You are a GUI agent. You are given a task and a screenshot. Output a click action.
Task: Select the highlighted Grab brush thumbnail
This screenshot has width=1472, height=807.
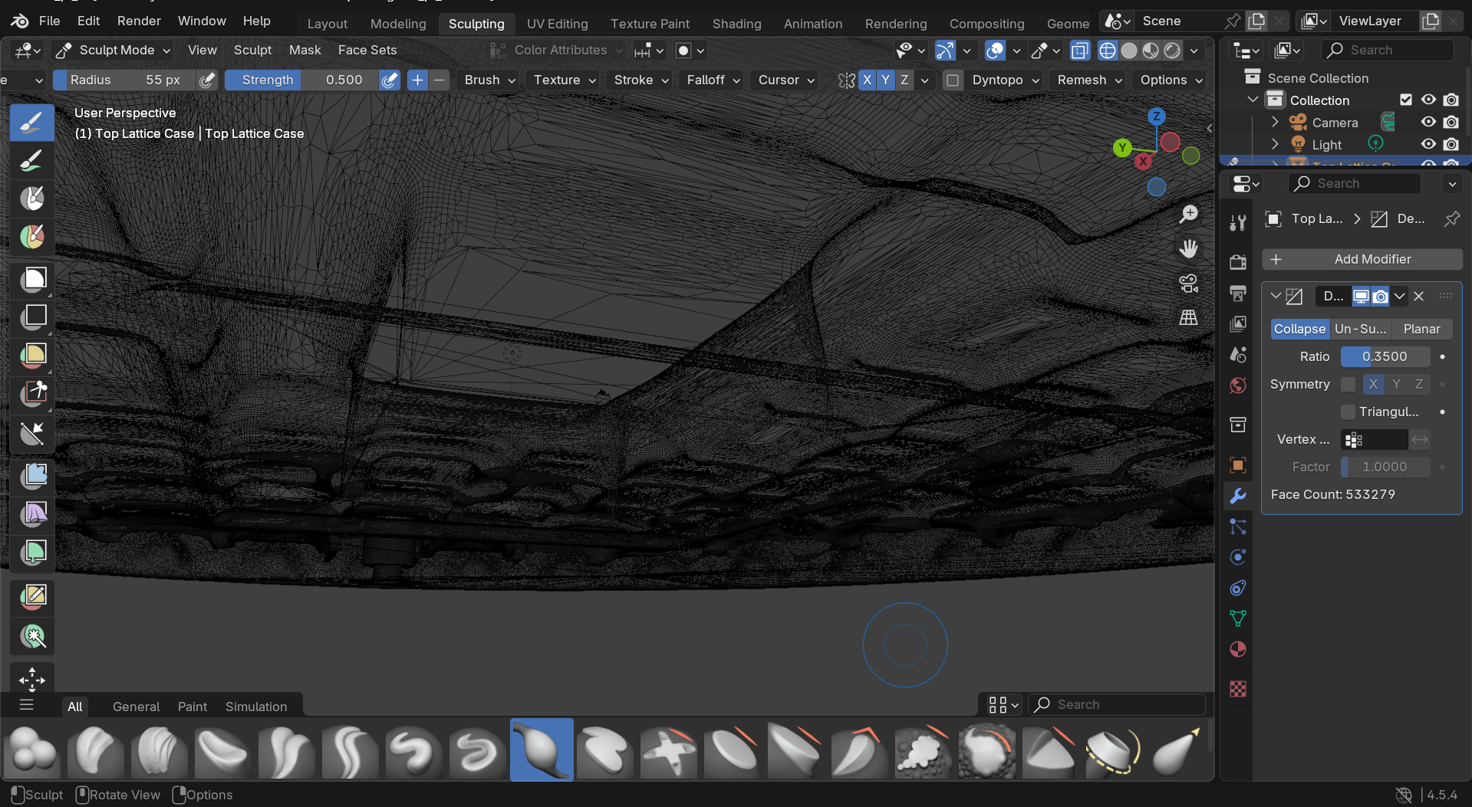coord(542,750)
